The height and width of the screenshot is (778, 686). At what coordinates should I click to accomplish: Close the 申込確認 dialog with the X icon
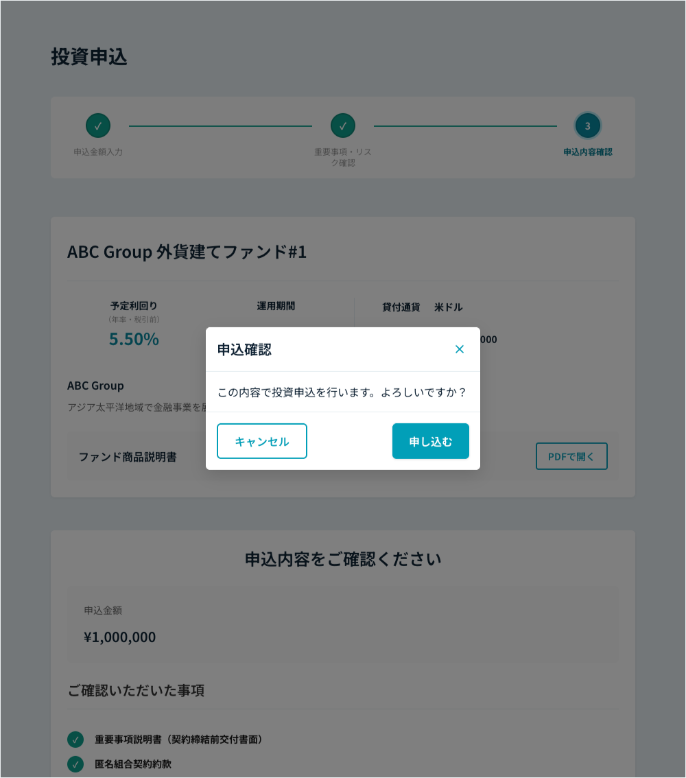[460, 349]
